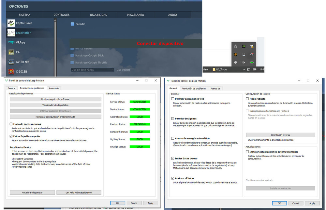Enable Ahorro de energía automático
The width and height of the screenshot is (326, 210).
click(x=172, y=138)
